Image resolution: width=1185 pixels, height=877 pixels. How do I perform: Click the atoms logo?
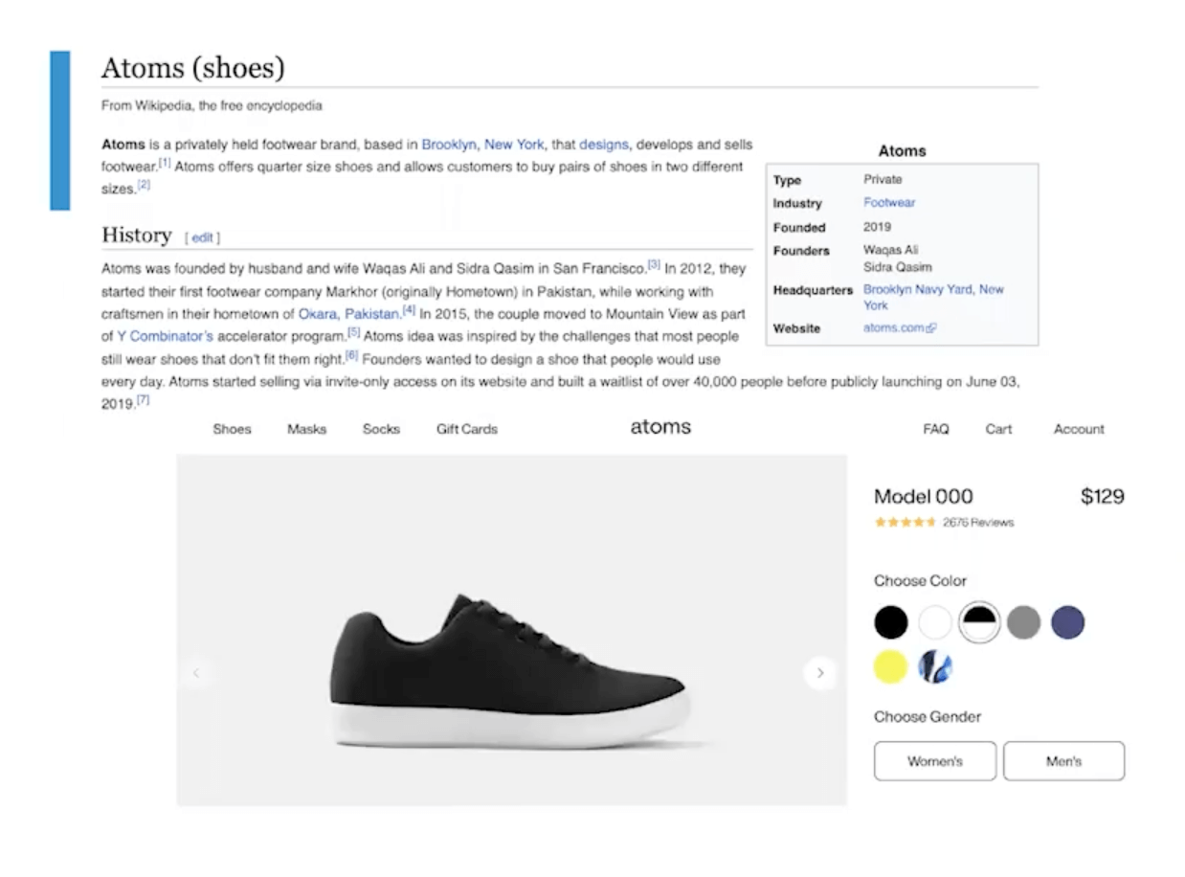[x=660, y=427]
